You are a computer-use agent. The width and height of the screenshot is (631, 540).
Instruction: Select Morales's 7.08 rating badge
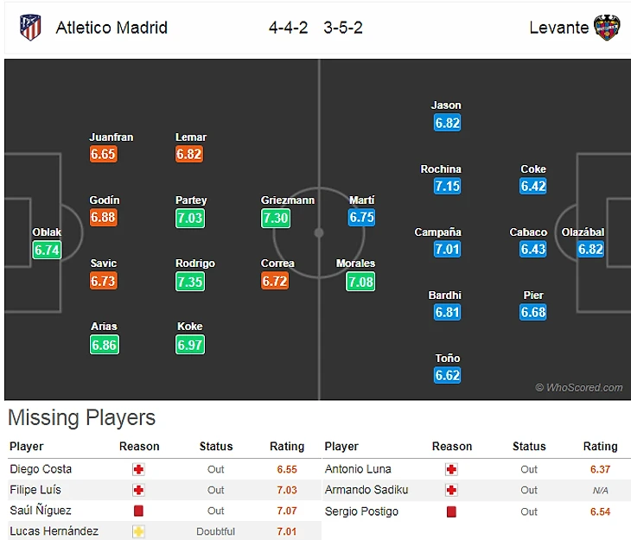[360, 282]
